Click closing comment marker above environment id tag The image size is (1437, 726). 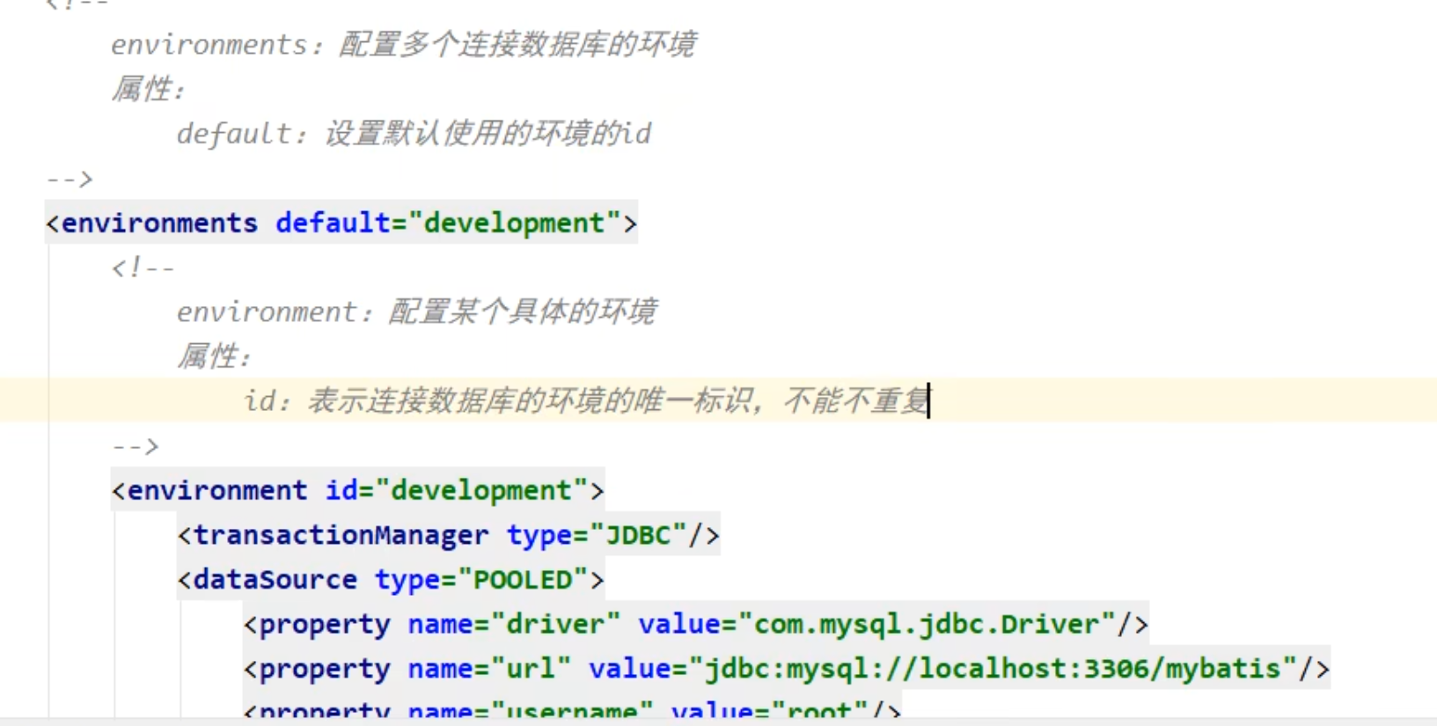(x=136, y=446)
